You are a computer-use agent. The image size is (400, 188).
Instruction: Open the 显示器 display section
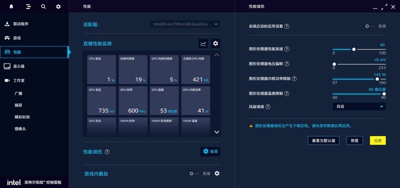pos(34,66)
